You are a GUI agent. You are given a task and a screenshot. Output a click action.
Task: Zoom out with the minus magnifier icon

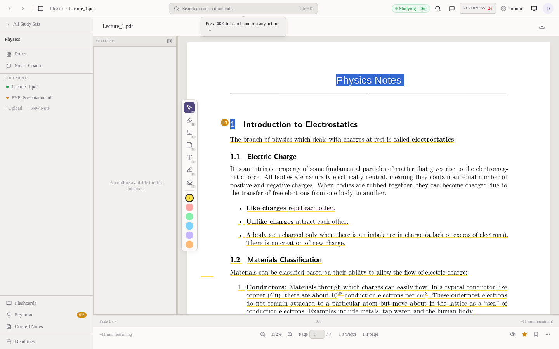click(263, 334)
